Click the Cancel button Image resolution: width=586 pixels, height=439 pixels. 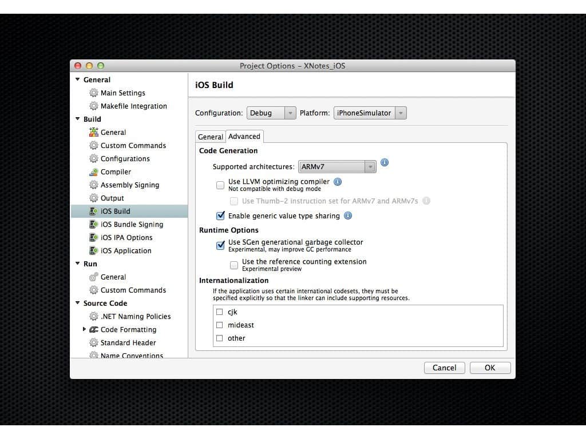click(x=444, y=368)
